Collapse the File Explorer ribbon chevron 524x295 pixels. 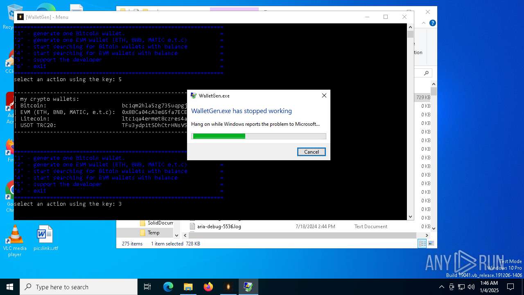(x=424, y=23)
